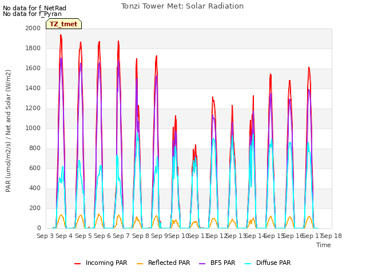The height and width of the screenshot is (274, 366).
Task: Click the cyan Diffuse PAR legend swatch
Action: pyautogui.click(x=248, y=264)
